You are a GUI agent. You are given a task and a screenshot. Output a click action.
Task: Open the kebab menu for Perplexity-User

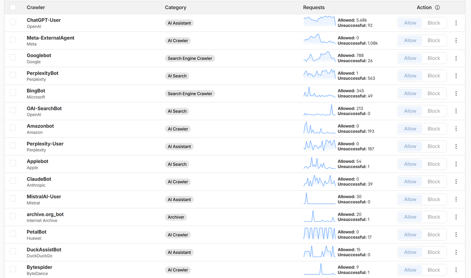tap(456, 146)
